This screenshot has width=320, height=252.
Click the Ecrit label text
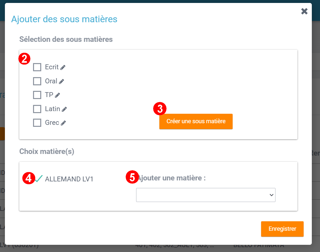(52, 67)
